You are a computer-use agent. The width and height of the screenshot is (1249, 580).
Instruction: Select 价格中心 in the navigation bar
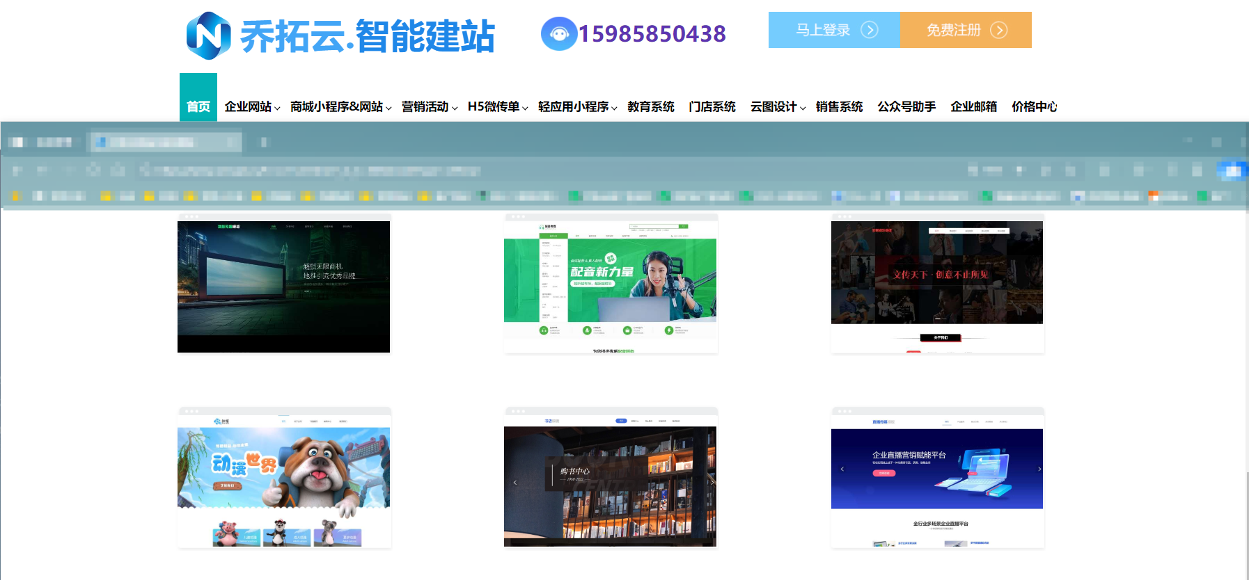pyautogui.click(x=1034, y=106)
